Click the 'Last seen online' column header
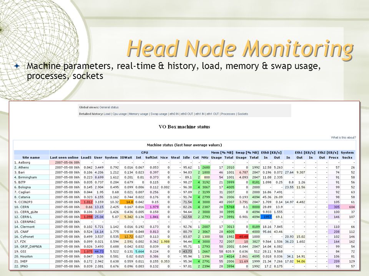Viewport: 369px width, 276px height. click(x=64, y=158)
